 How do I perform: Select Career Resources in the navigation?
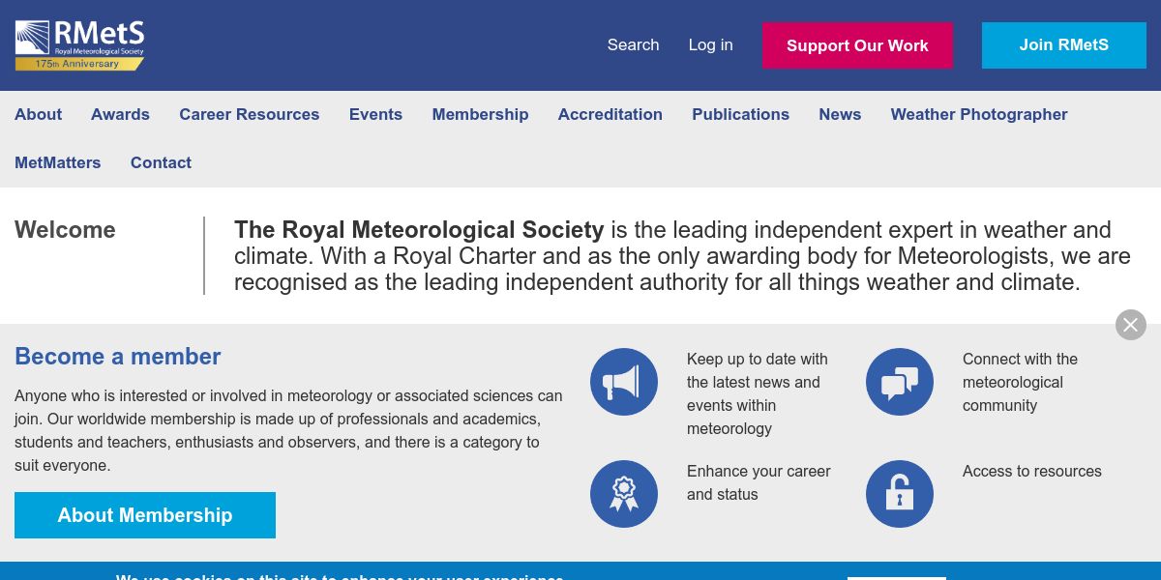[x=249, y=114]
